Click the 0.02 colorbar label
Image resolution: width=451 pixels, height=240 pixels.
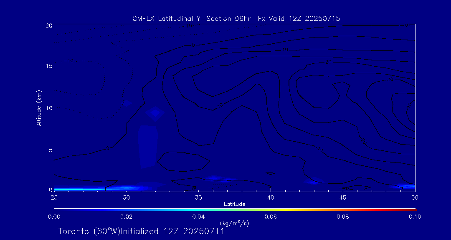pyautogui.click(x=126, y=217)
